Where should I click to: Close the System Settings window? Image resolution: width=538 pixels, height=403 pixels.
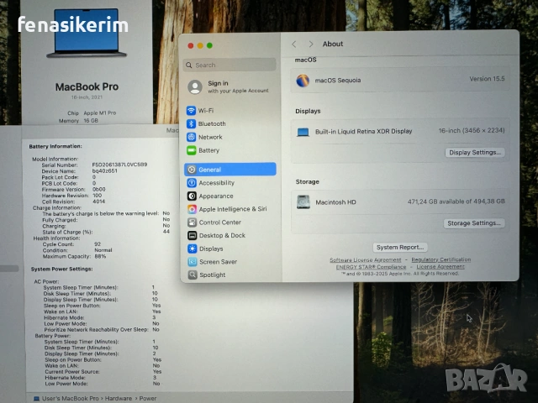pyautogui.click(x=191, y=45)
